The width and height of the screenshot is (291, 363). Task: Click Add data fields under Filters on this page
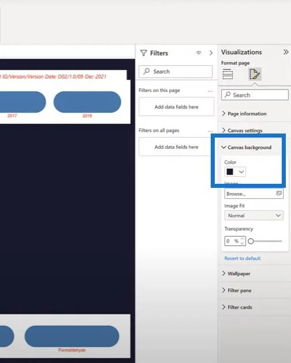tap(176, 107)
